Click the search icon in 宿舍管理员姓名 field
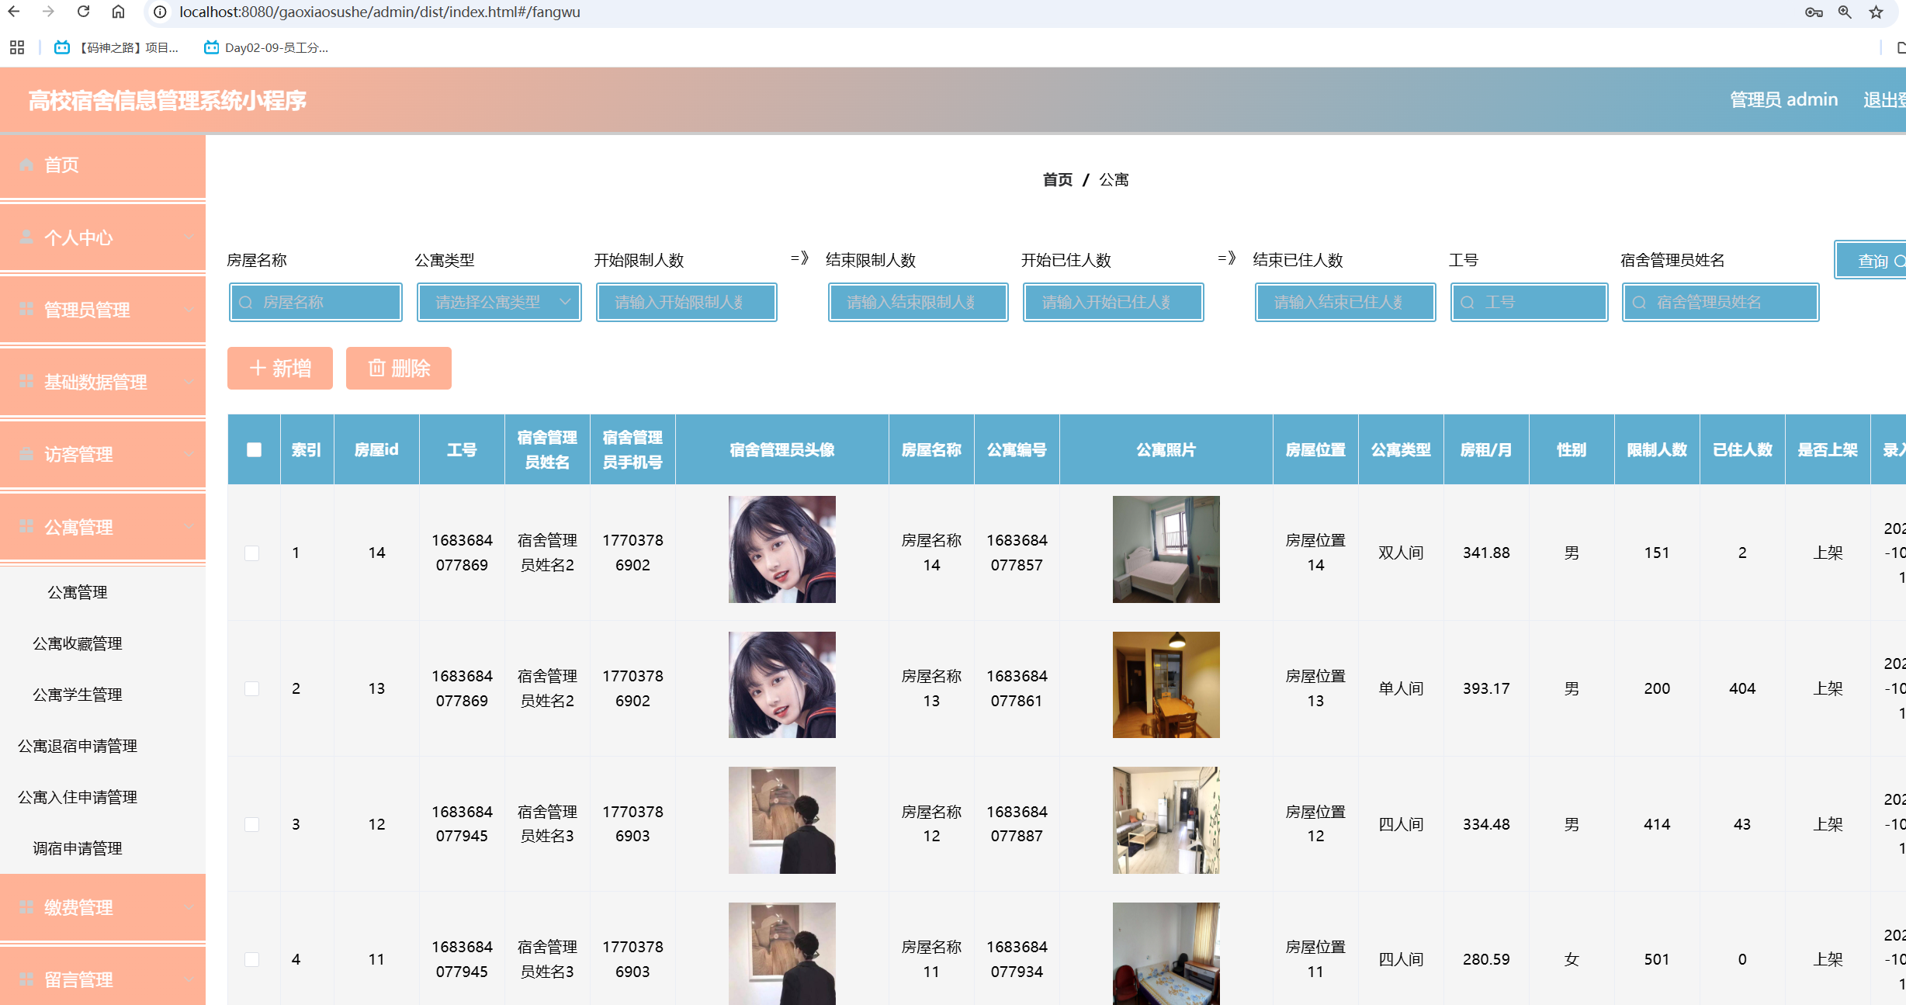The height and width of the screenshot is (1005, 1906). coord(1639,303)
